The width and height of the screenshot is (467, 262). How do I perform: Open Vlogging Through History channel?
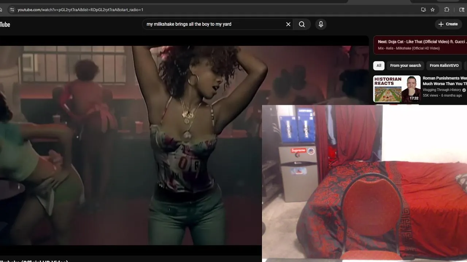coord(442,90)
